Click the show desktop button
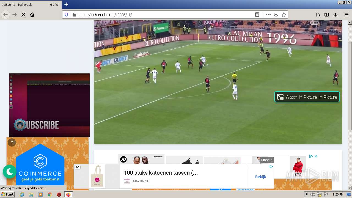This screenshot has width=352, height=198. (x=349, y=194)
